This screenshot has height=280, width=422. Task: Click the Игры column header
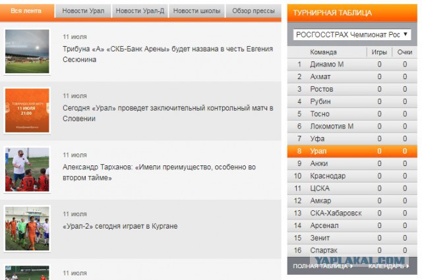click(379, 52)
